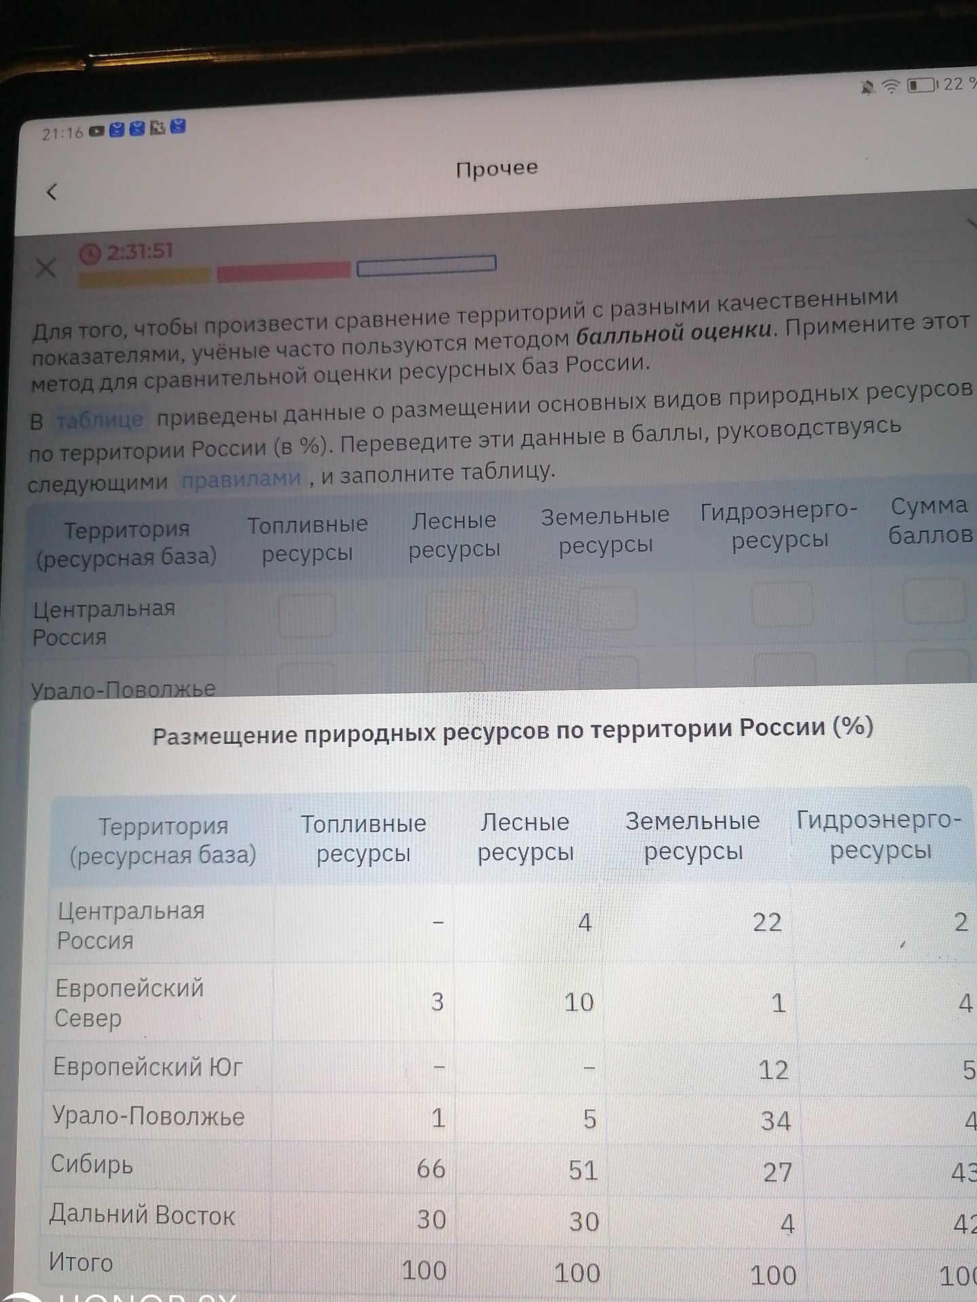
Task: Tap the "Итого" row label
Action: pos(81,1263)
